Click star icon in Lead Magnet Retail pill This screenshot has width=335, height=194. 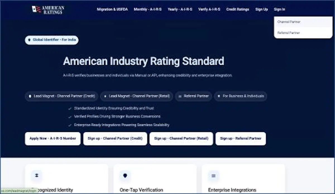tap(105, 96)
